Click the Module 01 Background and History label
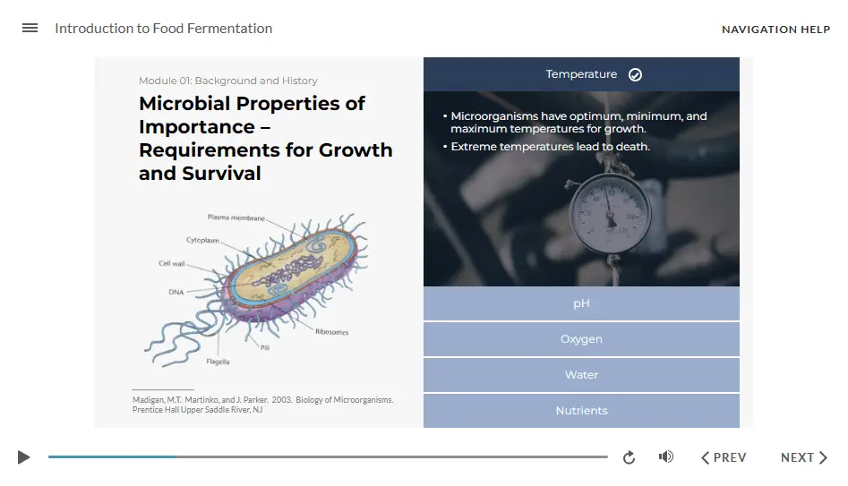This screenshot has width=848, height=486. [227, 81]
